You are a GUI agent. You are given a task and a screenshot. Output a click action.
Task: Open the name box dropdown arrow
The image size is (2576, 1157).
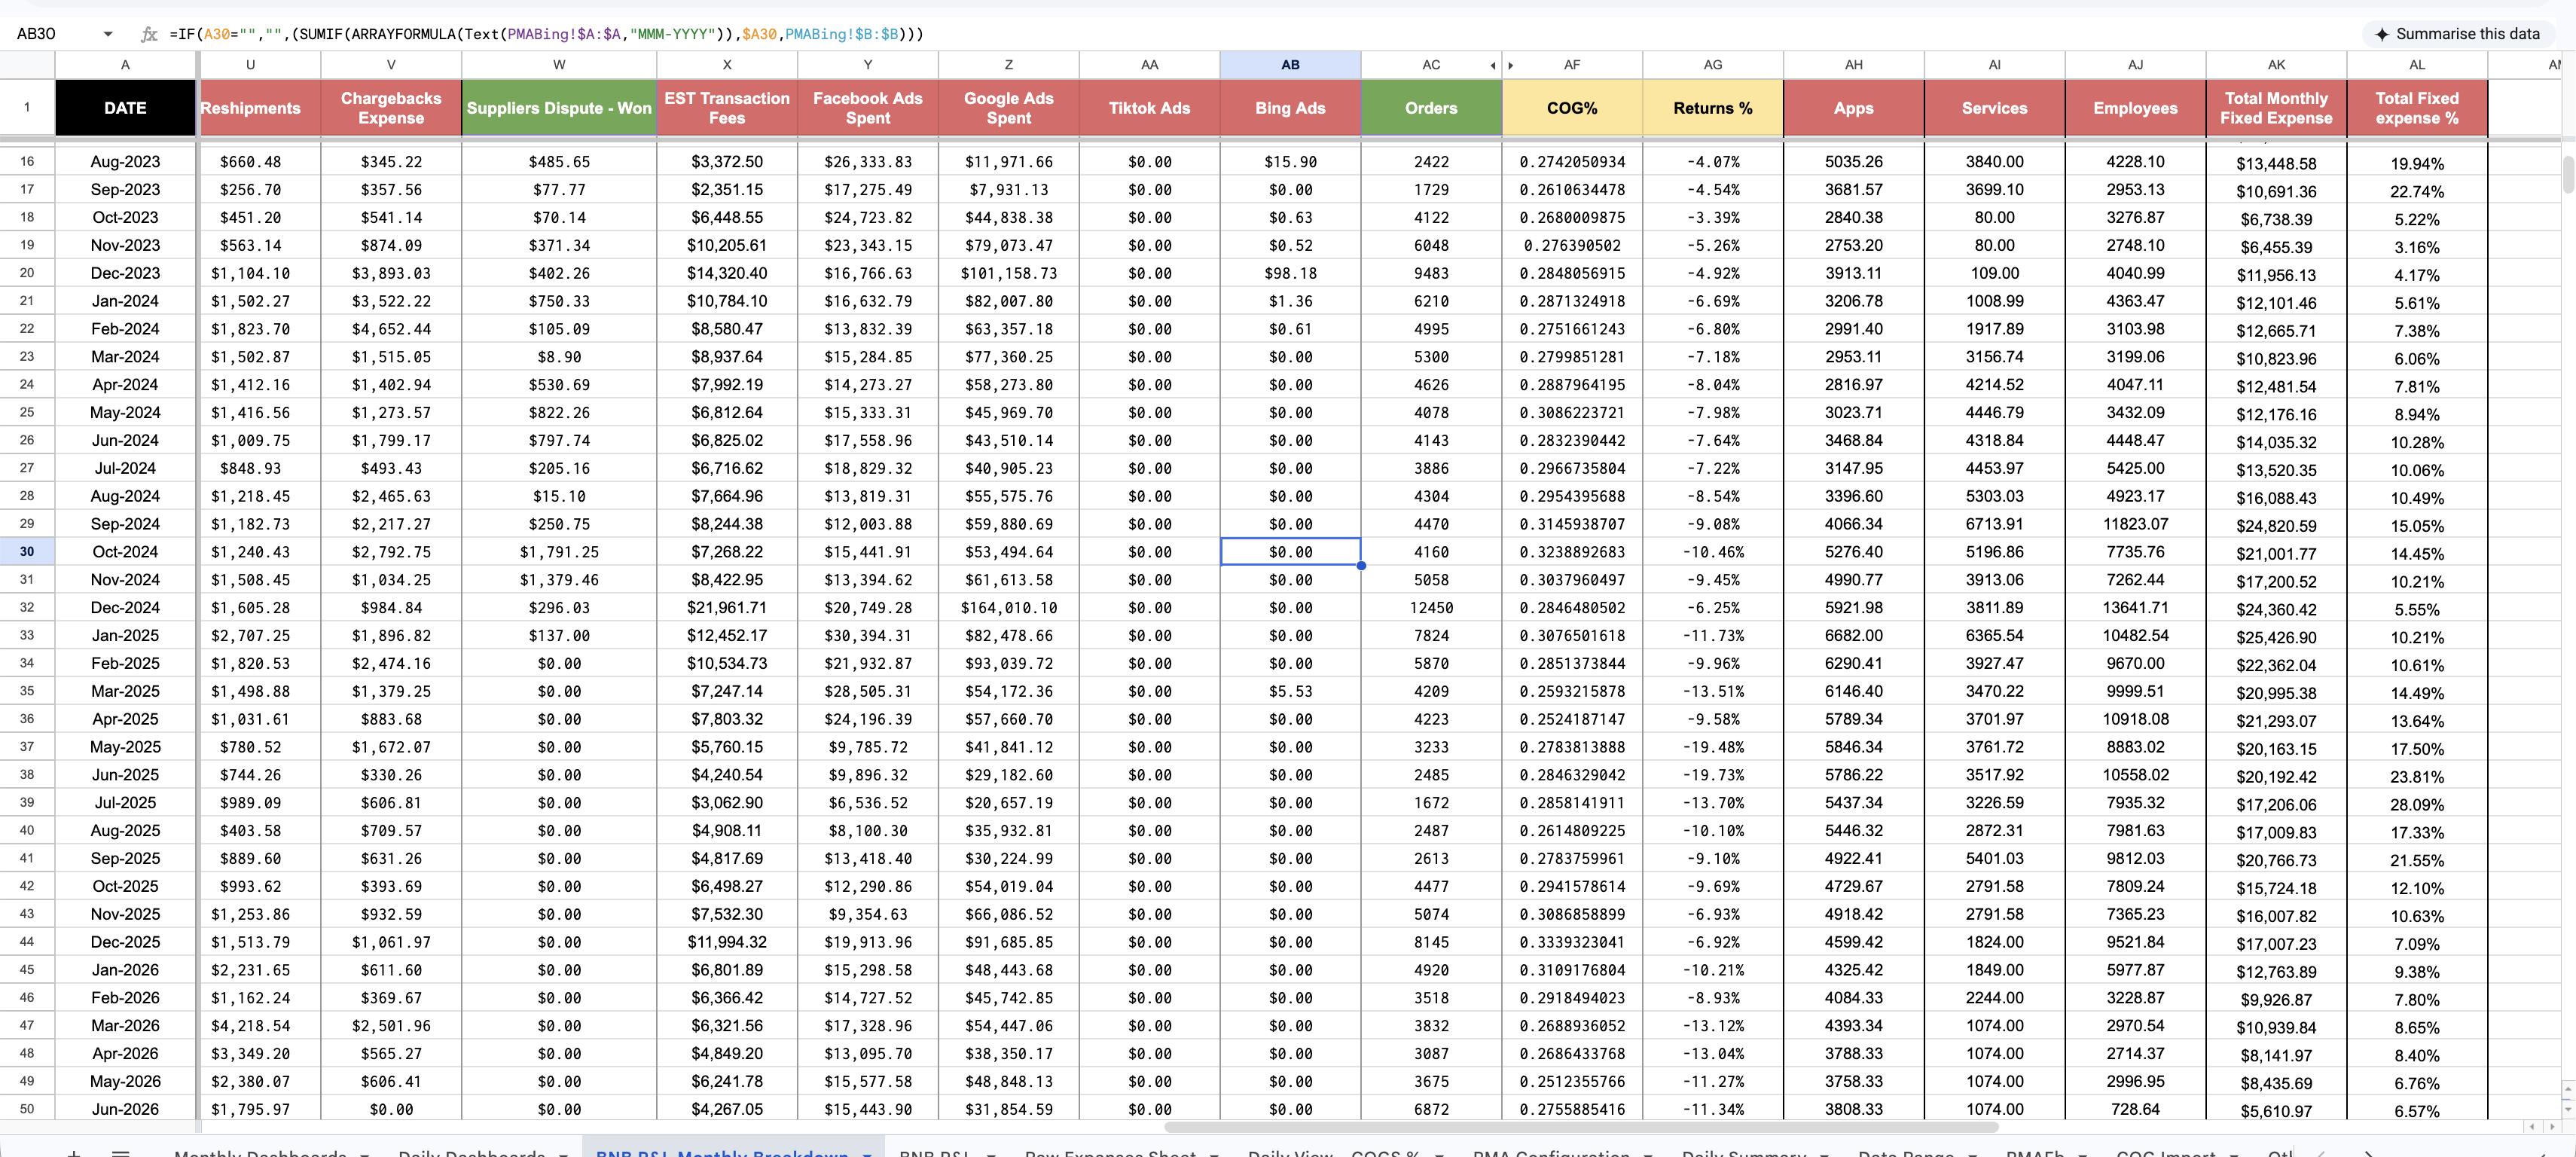pos(108,34)
